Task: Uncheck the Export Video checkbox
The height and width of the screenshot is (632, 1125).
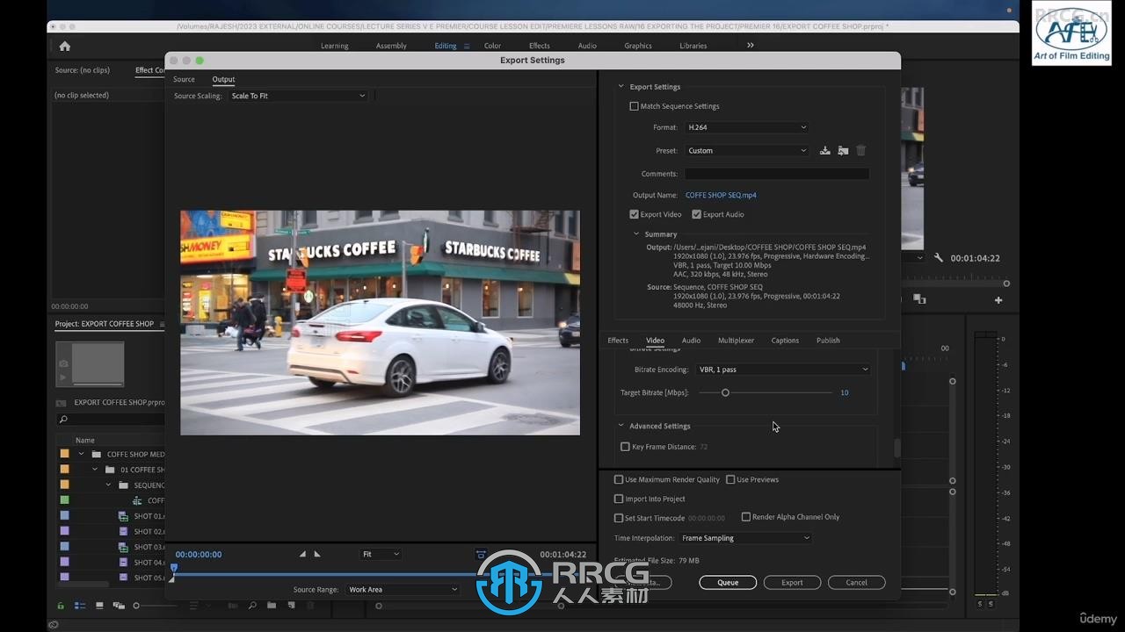Action: 635,214
